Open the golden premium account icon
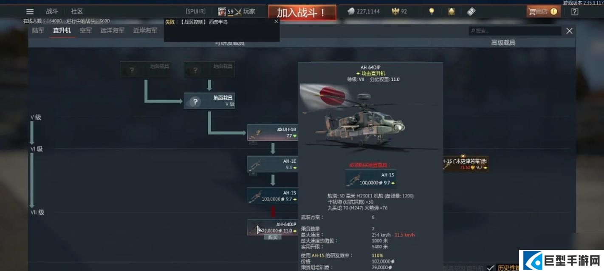 [x=452, y=11]
